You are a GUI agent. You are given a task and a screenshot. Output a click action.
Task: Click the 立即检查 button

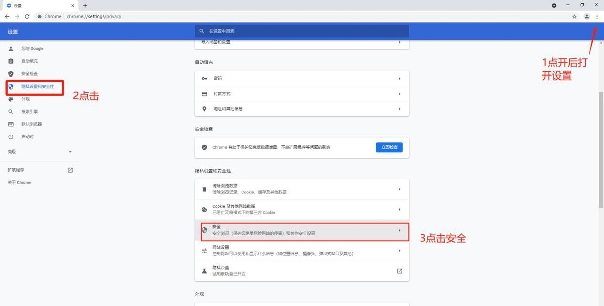389,147
